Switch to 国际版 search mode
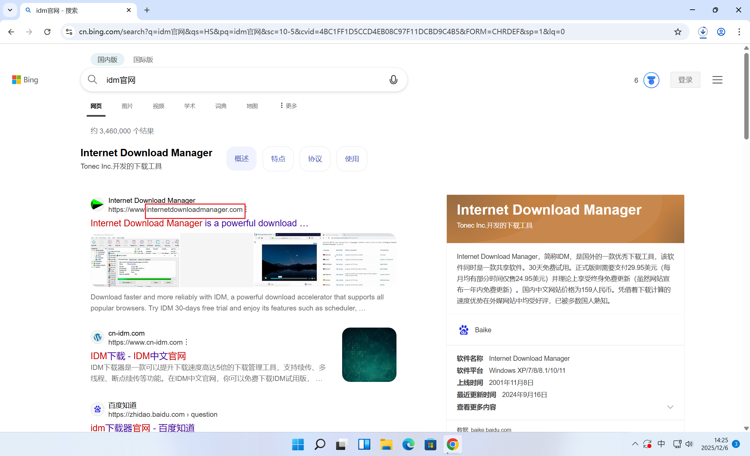This screenshot has height=456, width=750. pos(143,60)
